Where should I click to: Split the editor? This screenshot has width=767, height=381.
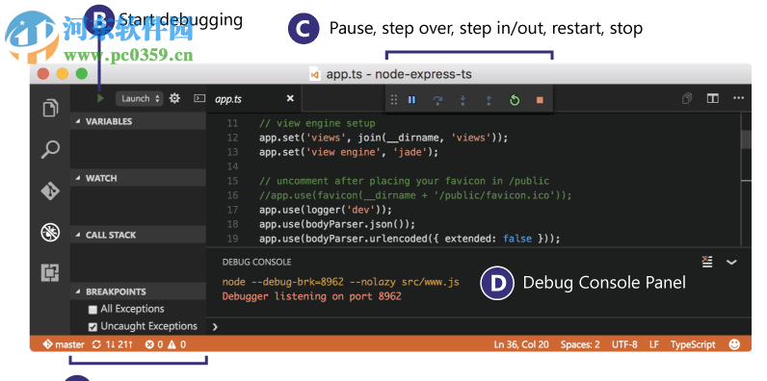point(713,99)
